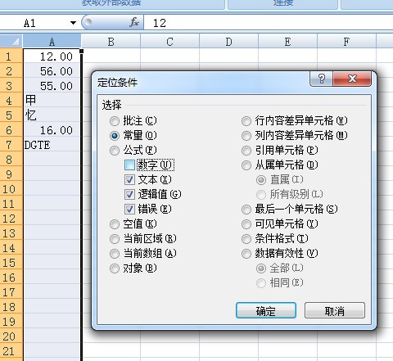Screen dimensions: 393x361
Task: Open the dialog help question mark button
Action: pos(322,79)
